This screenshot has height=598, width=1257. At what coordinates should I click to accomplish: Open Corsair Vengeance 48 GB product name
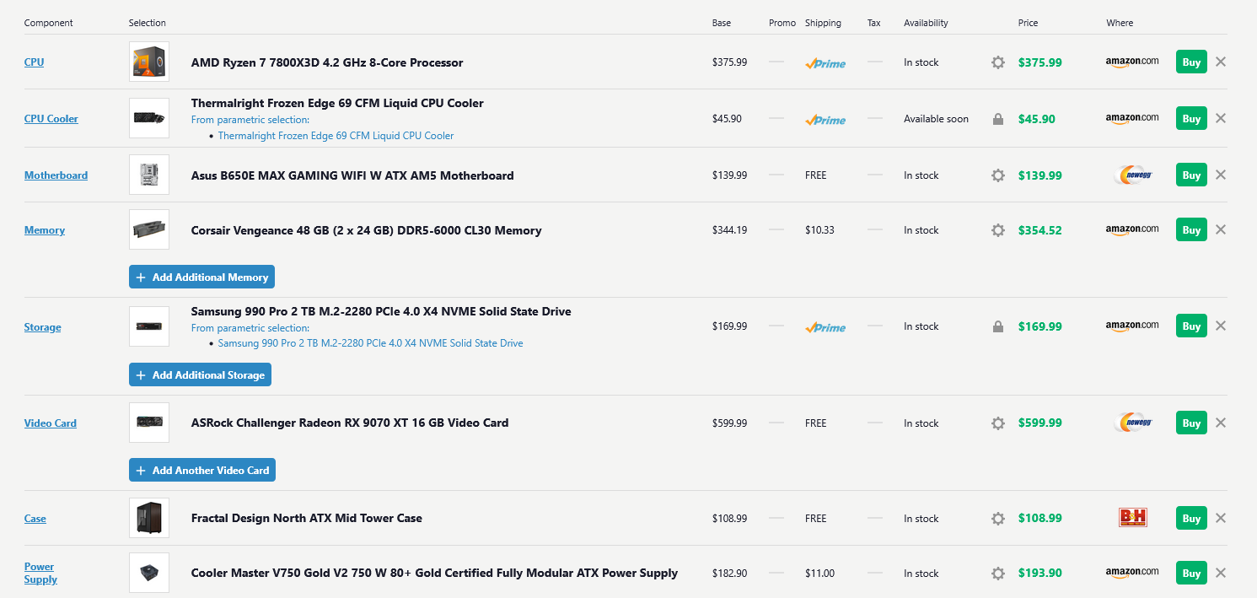[366, 230]
